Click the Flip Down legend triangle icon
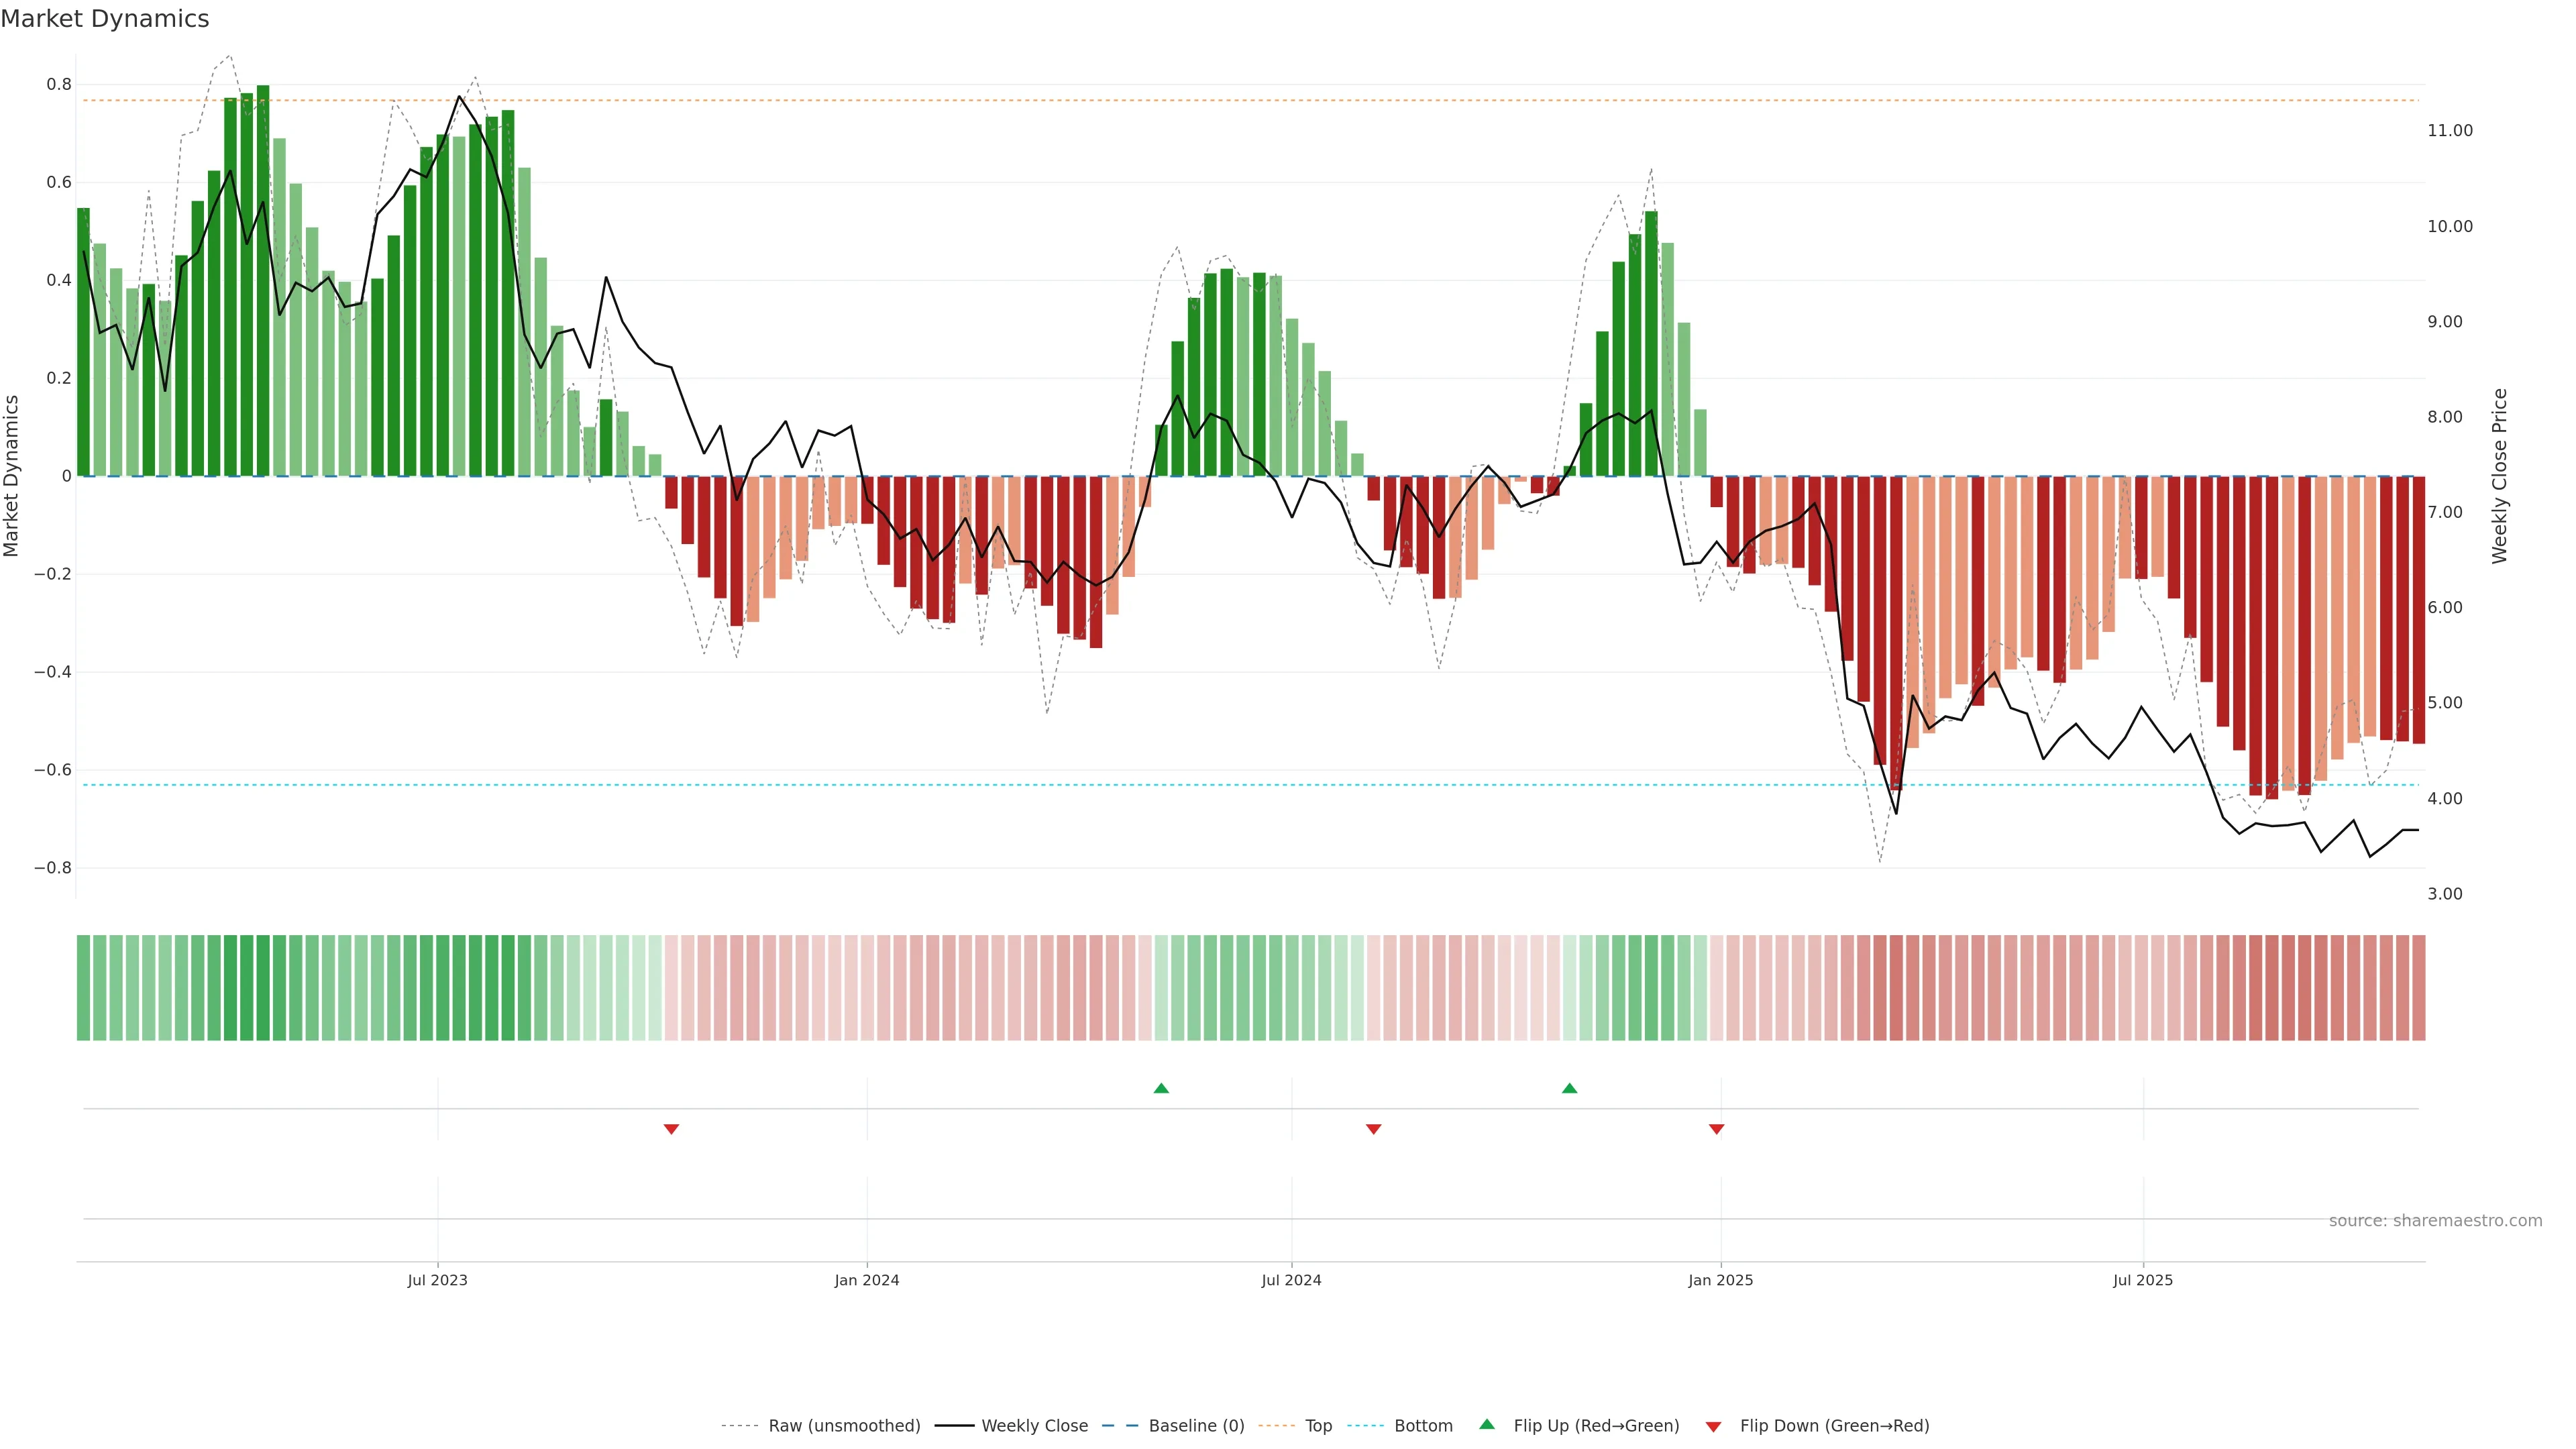 click(1713, 1426)
